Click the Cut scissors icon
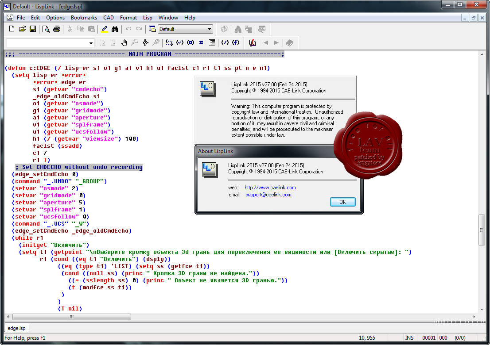 point(70,29)
